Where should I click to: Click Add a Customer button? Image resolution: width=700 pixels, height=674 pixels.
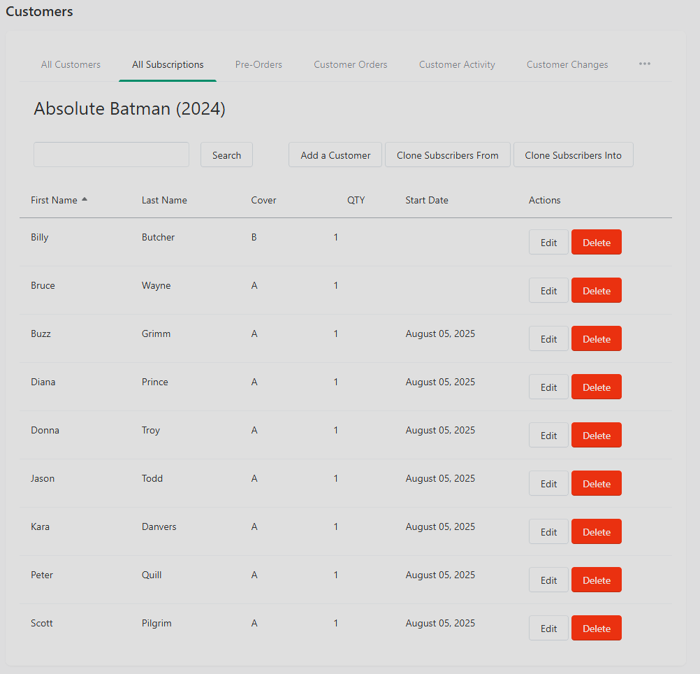pos(335,155)
